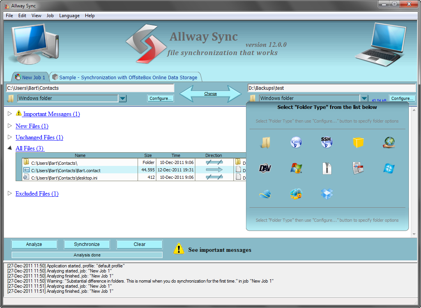Screen dimensions: 421x308
Task: Click the Change link on the sync arrow
Action: [x=210, y=94]
